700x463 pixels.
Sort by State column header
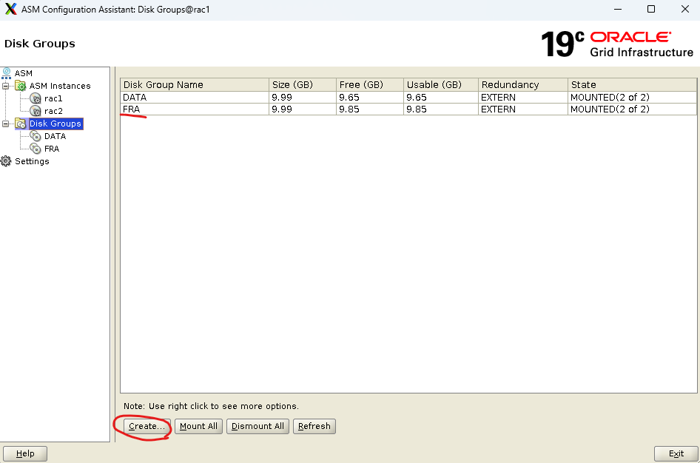633,85
